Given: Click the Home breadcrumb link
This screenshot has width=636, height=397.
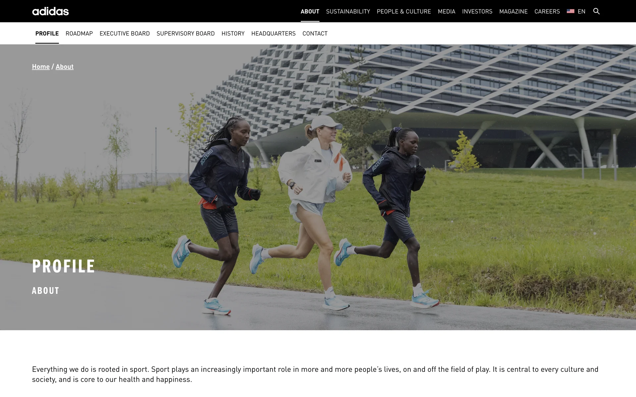Looking at the screenshot, I should click(41, 66).
